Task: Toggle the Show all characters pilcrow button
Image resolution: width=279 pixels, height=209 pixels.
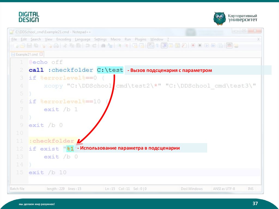Action: pyautogui.click(x=157, y=46)
